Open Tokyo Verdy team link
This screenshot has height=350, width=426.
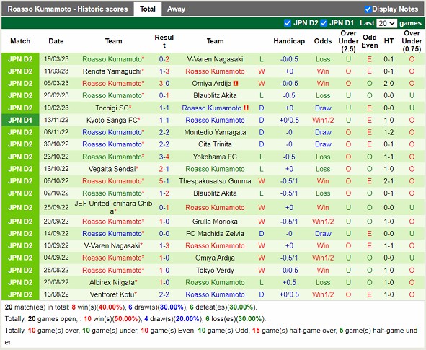click(215, 271)
